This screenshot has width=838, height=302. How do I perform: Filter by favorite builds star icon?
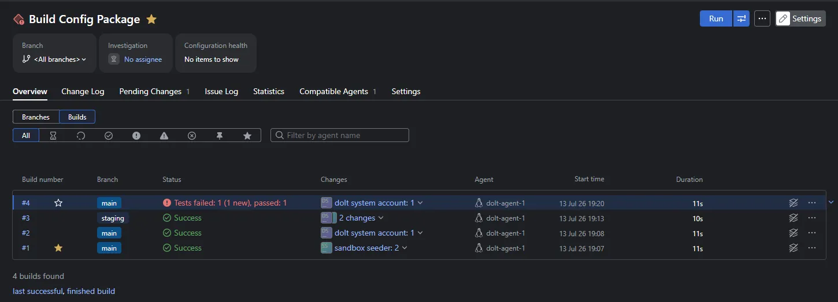pos(247,135)
